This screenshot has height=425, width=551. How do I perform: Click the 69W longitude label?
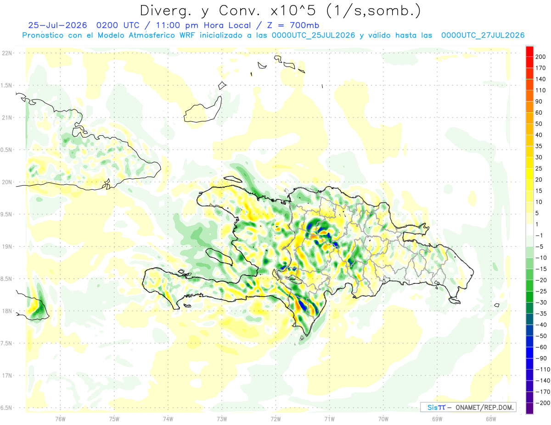(x=437, y=419)
